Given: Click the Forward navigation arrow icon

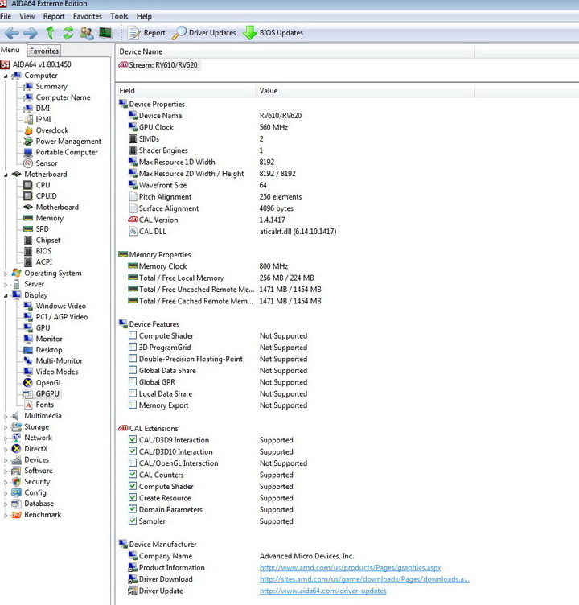Looking at the screenshot, I should (31, 33).
